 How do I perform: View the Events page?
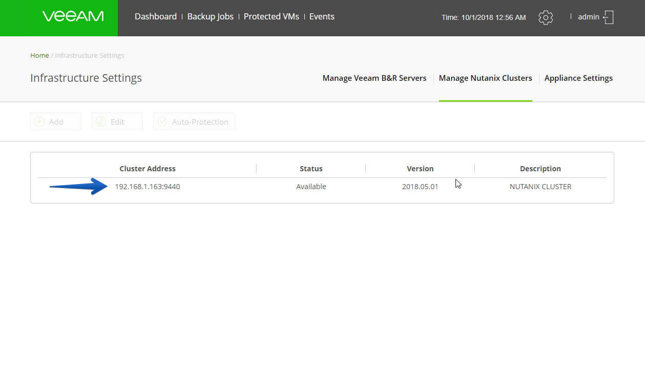coord(322,16)
